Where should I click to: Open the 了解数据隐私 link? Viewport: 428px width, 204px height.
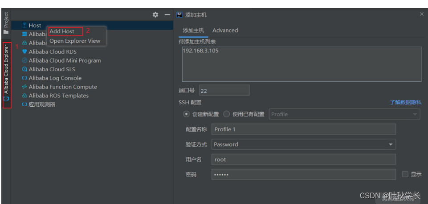405,102
